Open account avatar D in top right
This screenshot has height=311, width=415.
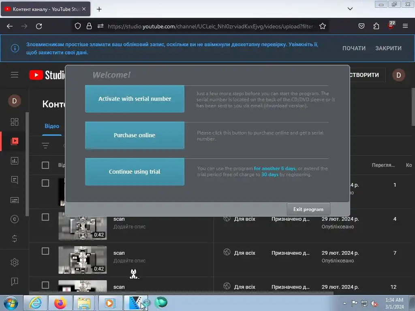pos(398,75)
